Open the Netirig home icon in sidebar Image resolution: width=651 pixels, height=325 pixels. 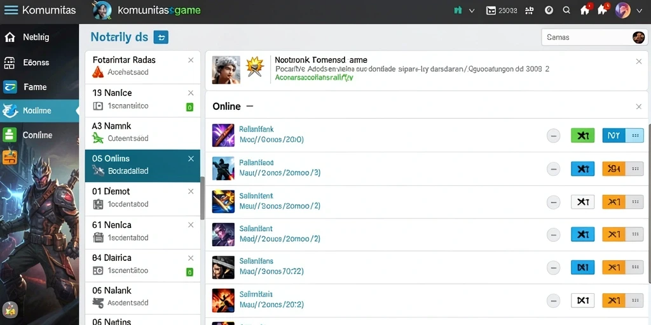10,37
